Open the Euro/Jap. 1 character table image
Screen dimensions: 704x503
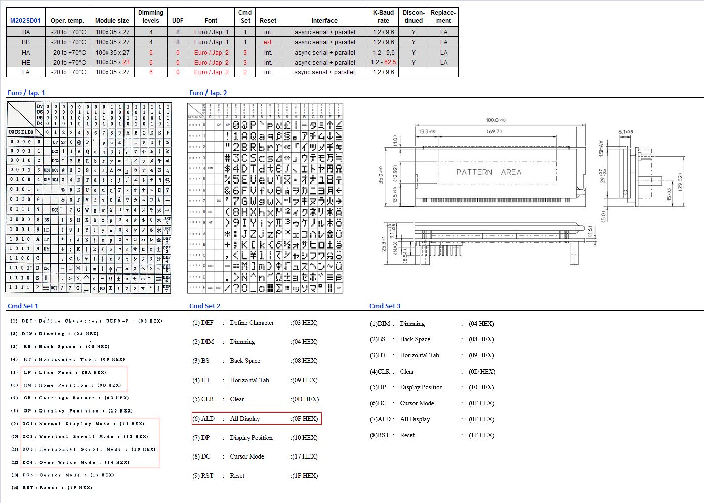coord(89,198)
